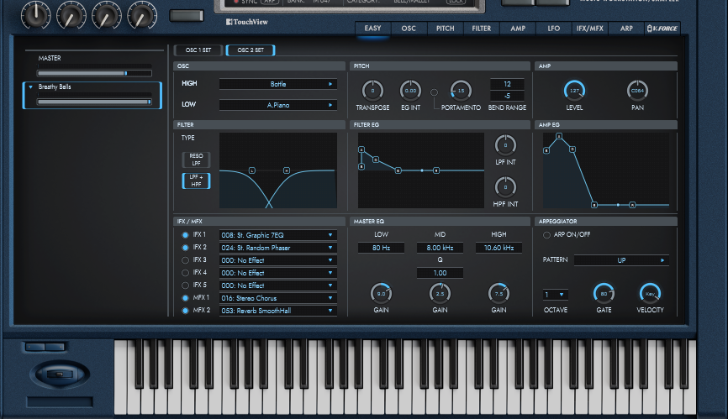Viewport: 728px width, 419px height.
Task: Open IFX 1 St. Graphic 7EQ dropdown
Action: tap(277, 235)
